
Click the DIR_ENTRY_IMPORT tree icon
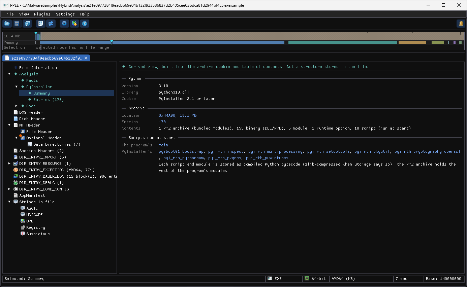pos(15,157)
